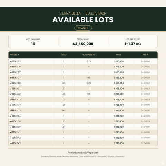Click the Lots Available 16 stat

[x=33, y=41]
